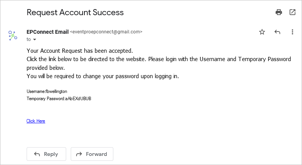The width and height of the screenshot is (302, 165).
Task: Follow the "Click Here" link
Action: (x=36, y=121)
